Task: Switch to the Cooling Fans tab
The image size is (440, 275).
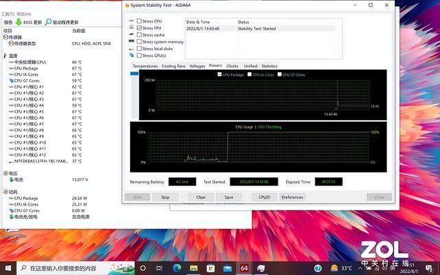Action: coord(173,66)
